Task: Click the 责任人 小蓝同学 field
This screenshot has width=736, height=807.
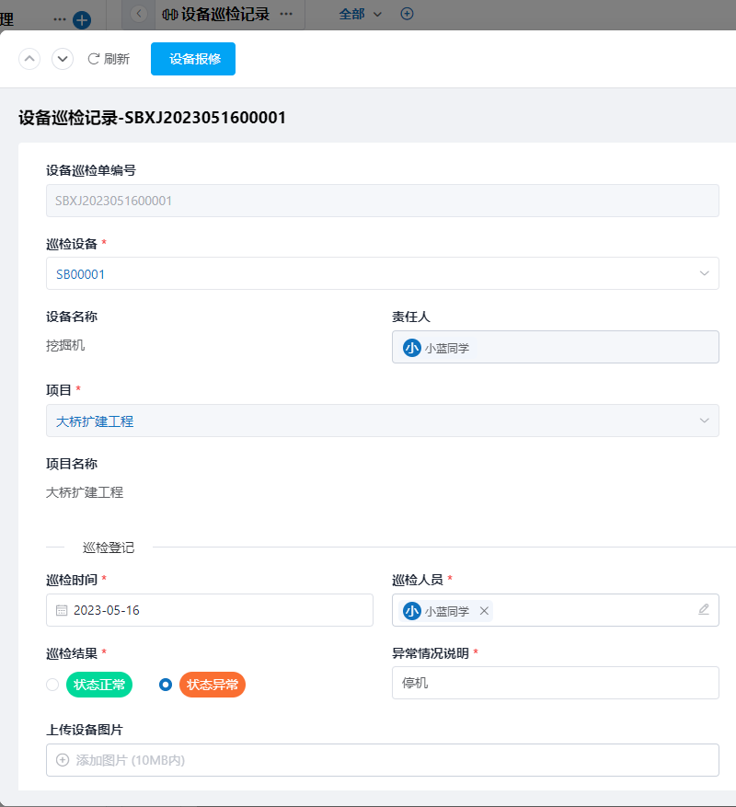Action: [556, 347]
